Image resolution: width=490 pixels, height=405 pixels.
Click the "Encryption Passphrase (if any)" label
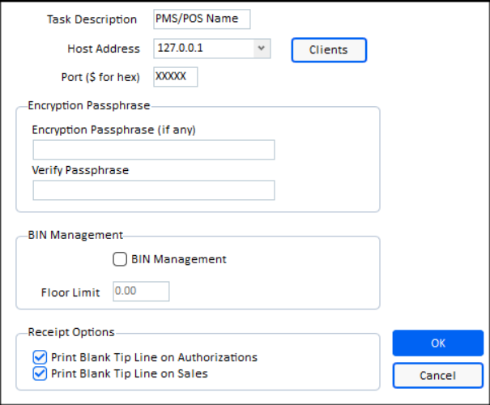(114, 130)
